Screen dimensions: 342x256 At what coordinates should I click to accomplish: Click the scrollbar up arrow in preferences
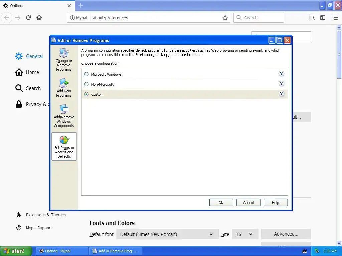(339, 27)
